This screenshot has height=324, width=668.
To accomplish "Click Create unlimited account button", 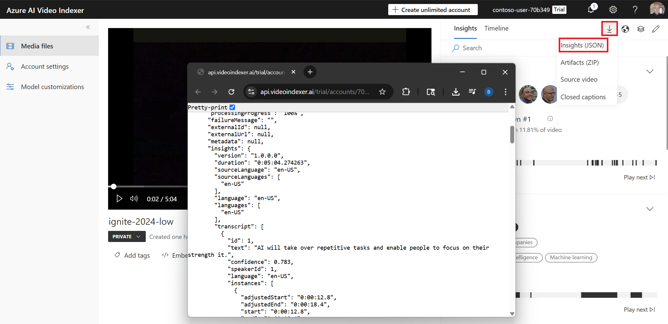I will pos(432,10).
